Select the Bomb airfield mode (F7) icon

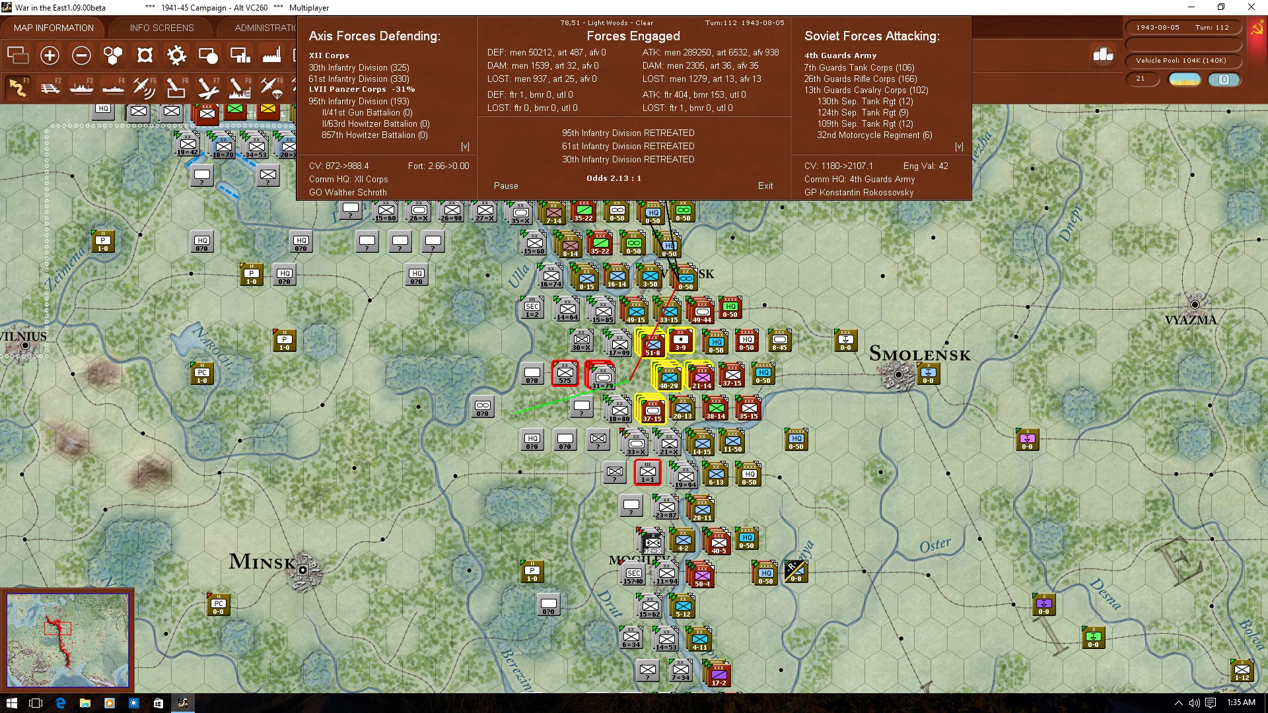pyautogui.click(x=207, y=88)
